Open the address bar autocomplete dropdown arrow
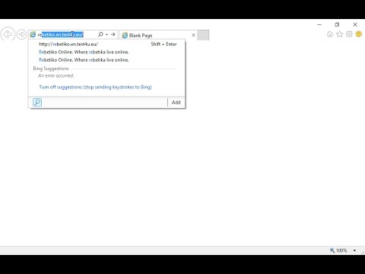This screenshot has height=274, width=365. click(106, 34)
